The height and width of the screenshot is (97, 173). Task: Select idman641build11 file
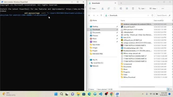[129, 27]
